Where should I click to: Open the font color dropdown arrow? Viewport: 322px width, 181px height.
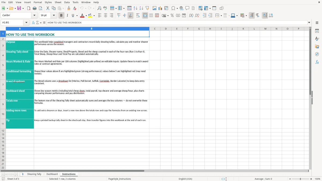coord(86,16)
